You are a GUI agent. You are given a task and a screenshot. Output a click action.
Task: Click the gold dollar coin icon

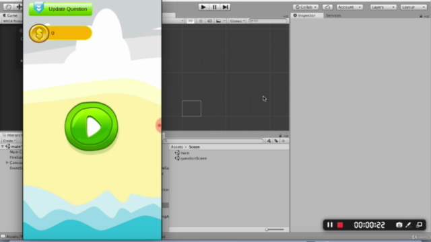(39, 33)
